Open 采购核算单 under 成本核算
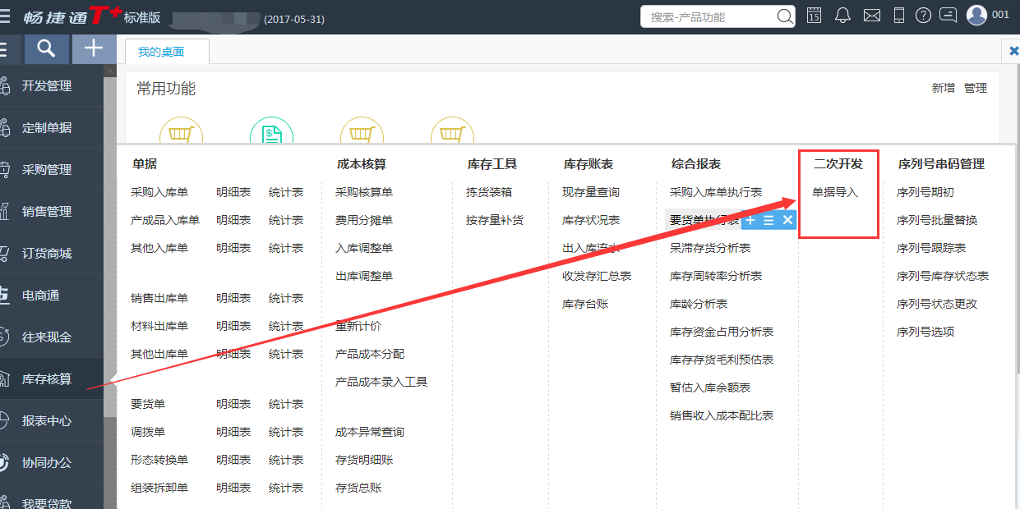Image resolution: width=1020 pixels, height=509 pixels. click(x=364, y=192)
